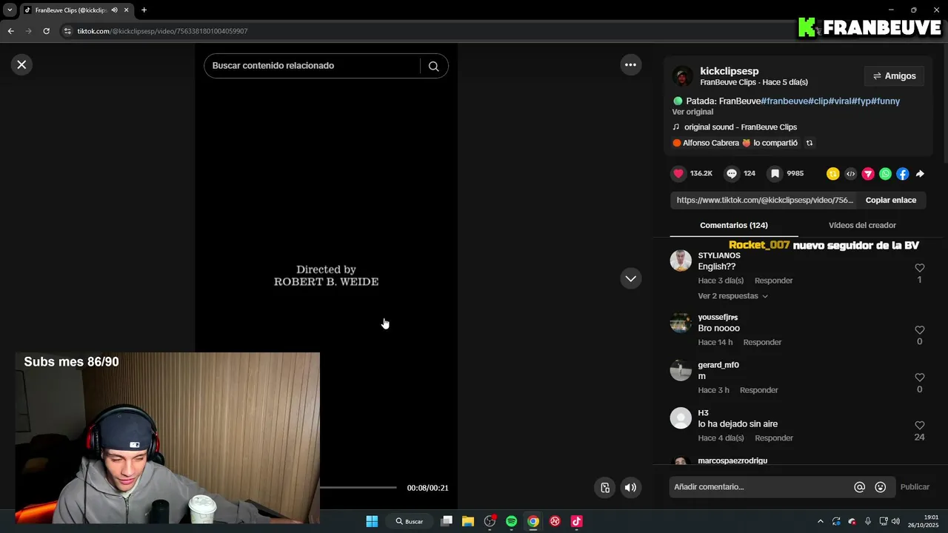Viewport: 948px width, 533px height.
Task: Reply to the STYLIANOS comment
Action: point(773,281)
